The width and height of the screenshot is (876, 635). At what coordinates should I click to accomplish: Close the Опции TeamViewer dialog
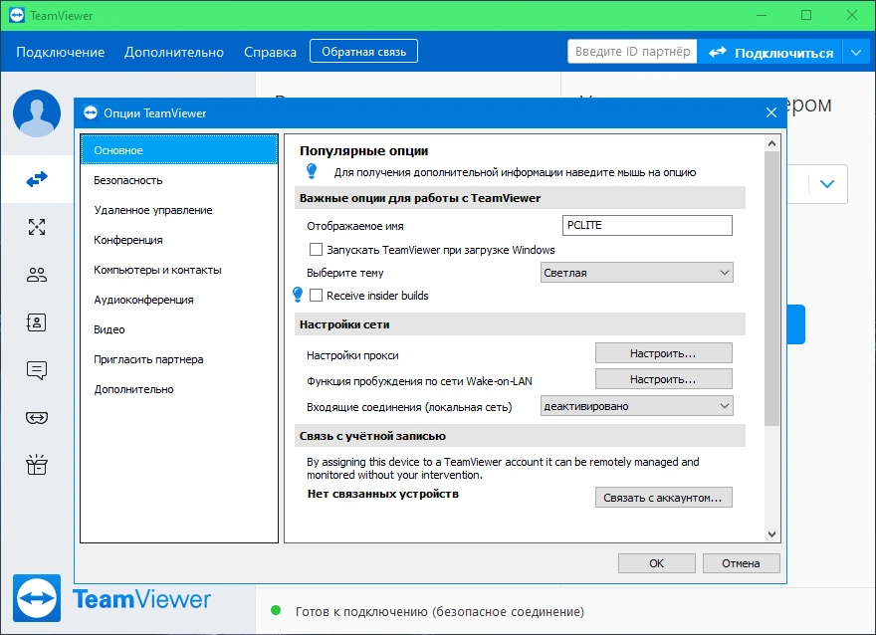point(770,112)
